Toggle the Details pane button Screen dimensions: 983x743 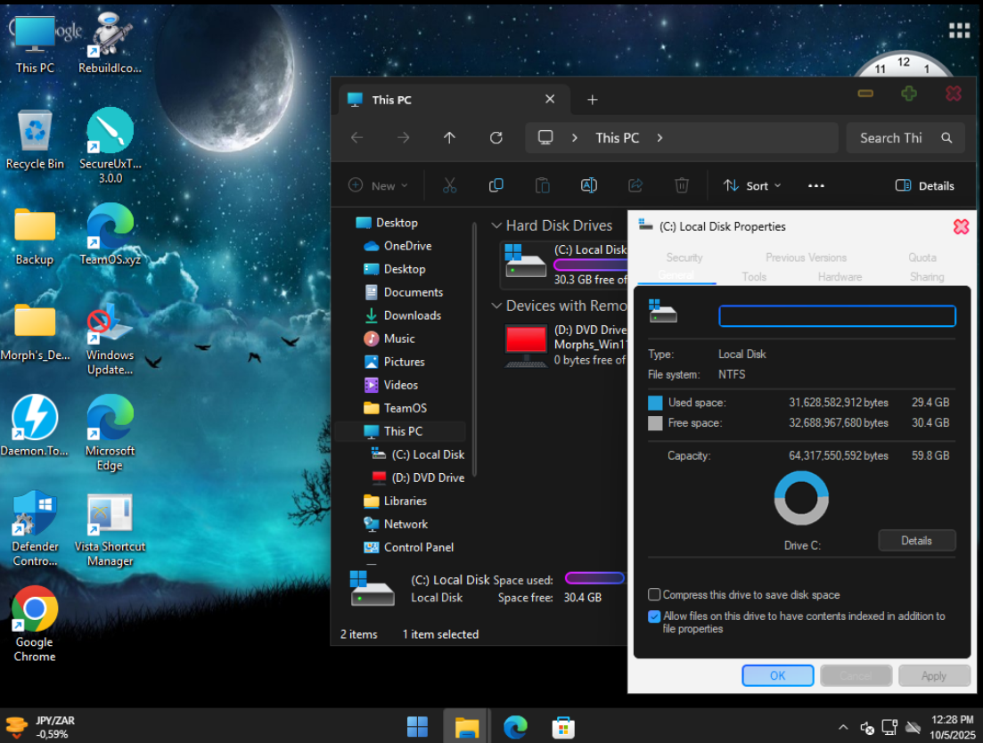[x=924, y=185]
